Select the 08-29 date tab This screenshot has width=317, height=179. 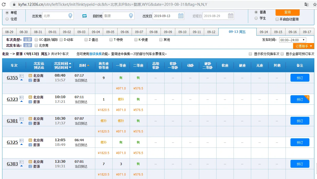coord(9,31)
